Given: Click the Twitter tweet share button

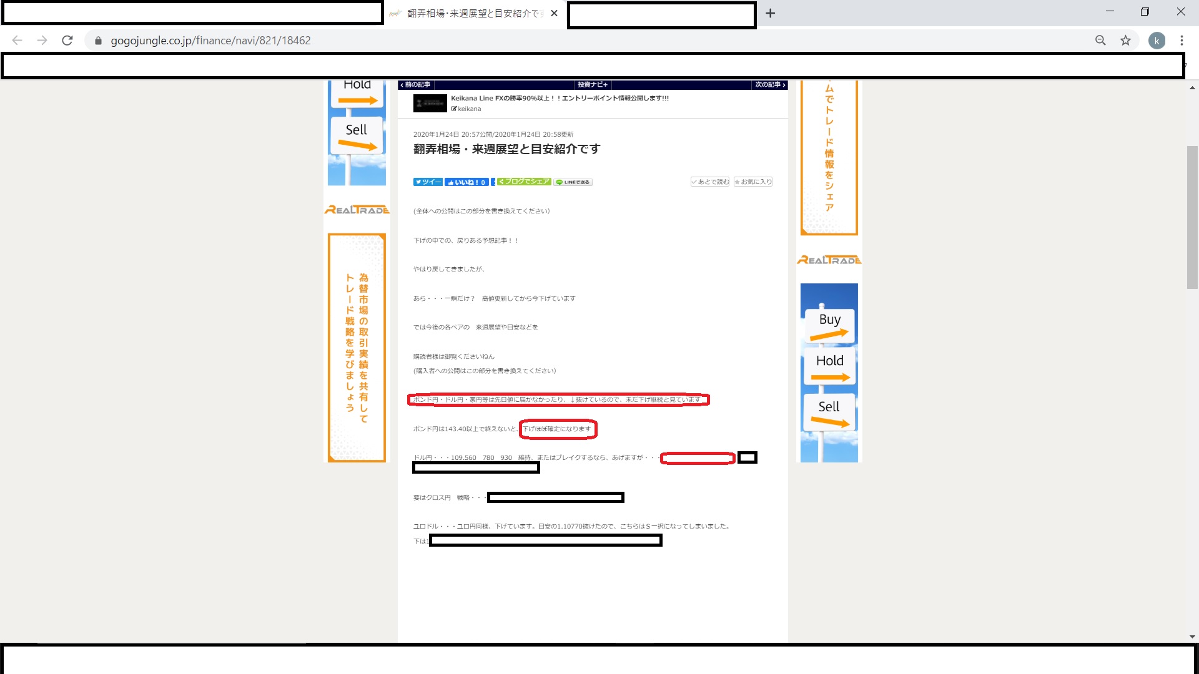Looking at the screenshot, I should (x=428, y=182).
